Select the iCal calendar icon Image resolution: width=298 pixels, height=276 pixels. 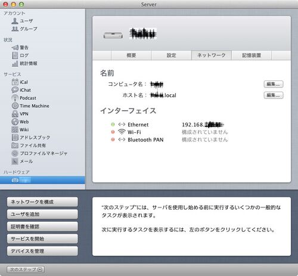[x=15, y=82]
